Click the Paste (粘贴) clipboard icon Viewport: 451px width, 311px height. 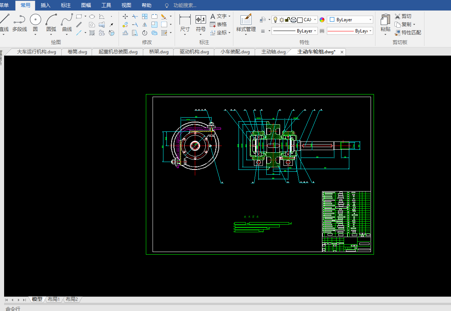tap(385, 19)
